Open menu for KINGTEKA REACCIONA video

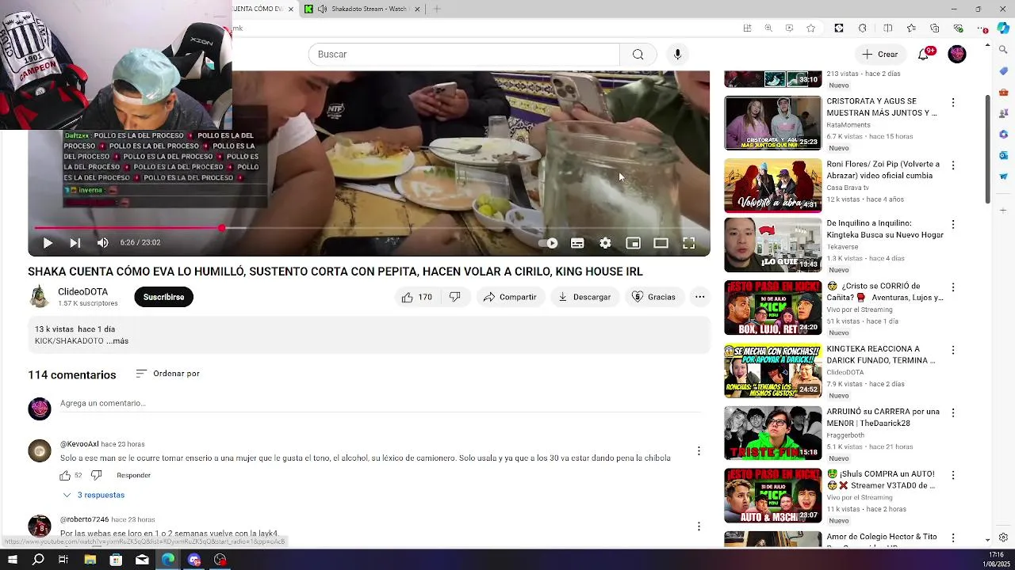tap(953, 350)
